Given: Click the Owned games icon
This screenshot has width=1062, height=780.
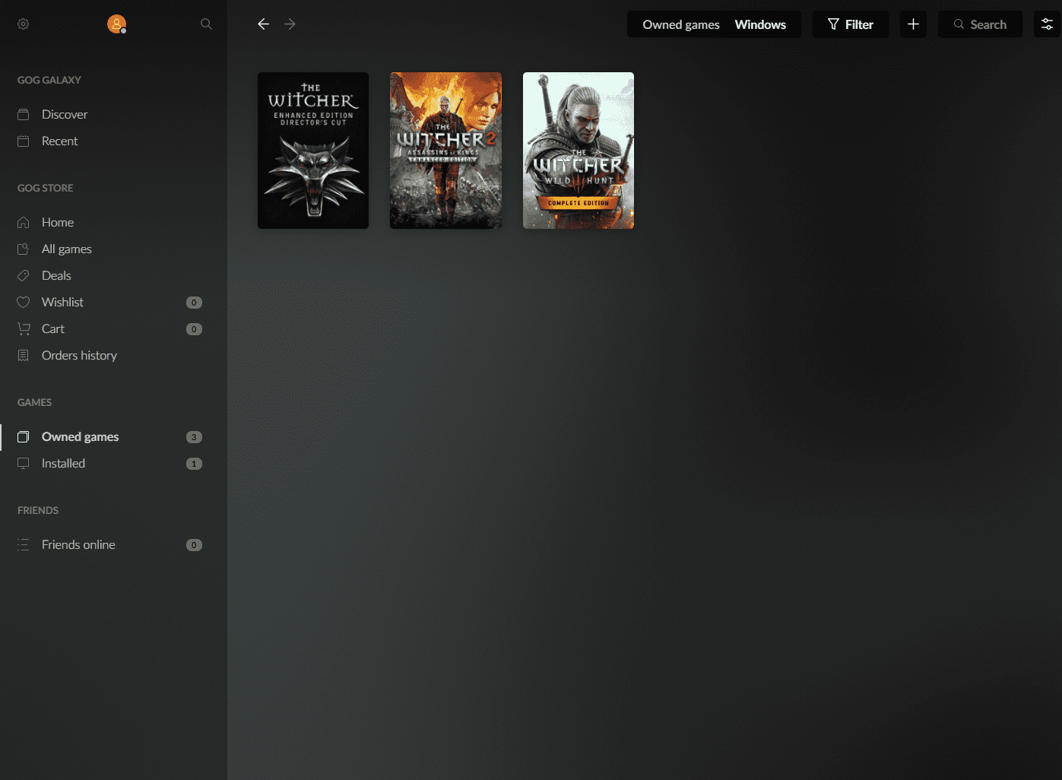Looking at the screenshot, I should pyautogui.click(x=24, y=436).
